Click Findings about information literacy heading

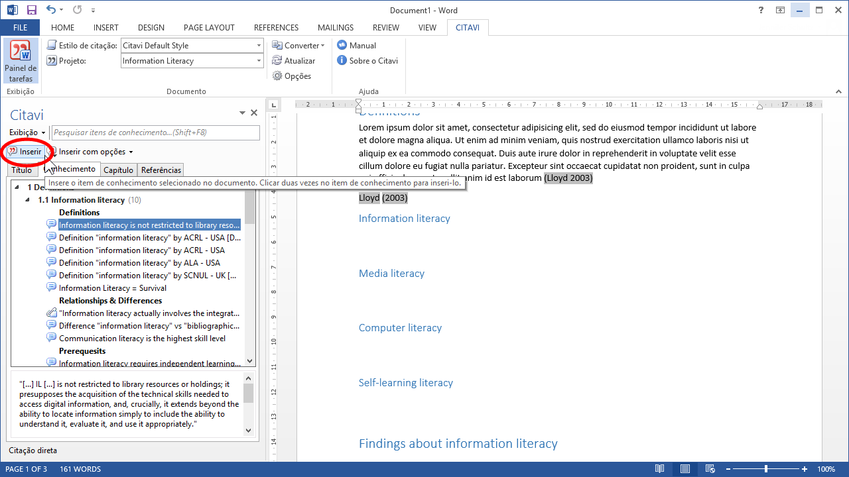coord(458,443)
